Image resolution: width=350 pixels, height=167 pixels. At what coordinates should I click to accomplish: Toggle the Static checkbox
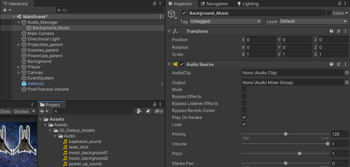329,13
